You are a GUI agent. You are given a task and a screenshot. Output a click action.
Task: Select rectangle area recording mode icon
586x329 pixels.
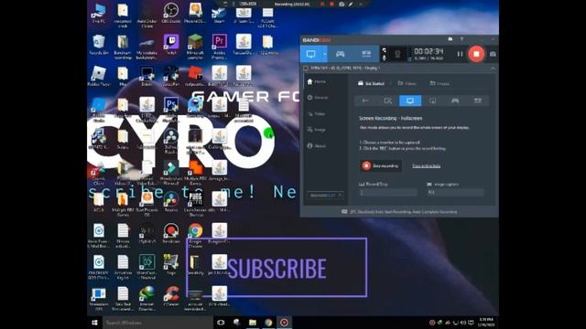click(388, 101)
